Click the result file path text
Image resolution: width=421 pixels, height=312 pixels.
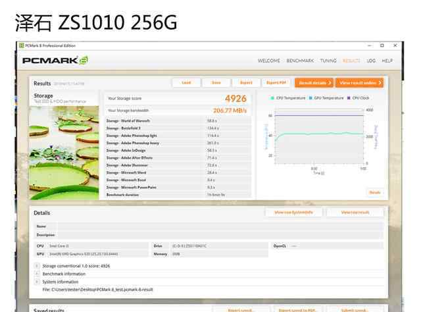[x=97, y=290]
